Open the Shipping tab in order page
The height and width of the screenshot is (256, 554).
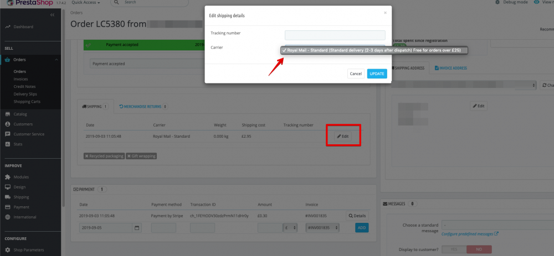95,107
